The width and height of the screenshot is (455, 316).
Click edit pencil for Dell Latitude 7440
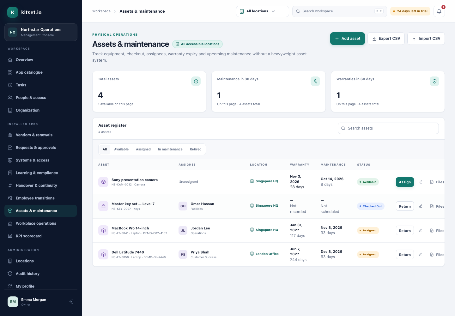421,255
